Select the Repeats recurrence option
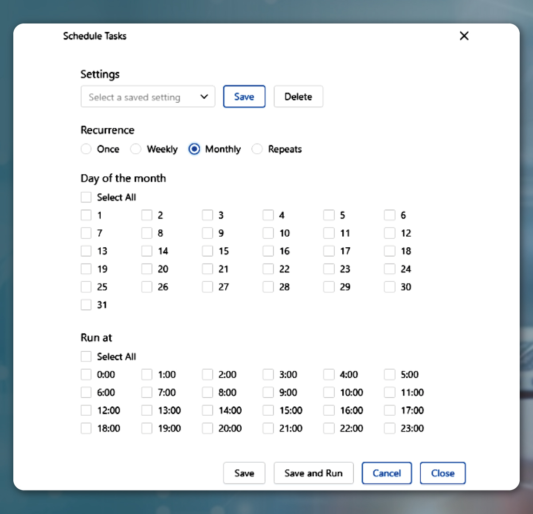This screenshot has width=533, height=514. (257, 149)
